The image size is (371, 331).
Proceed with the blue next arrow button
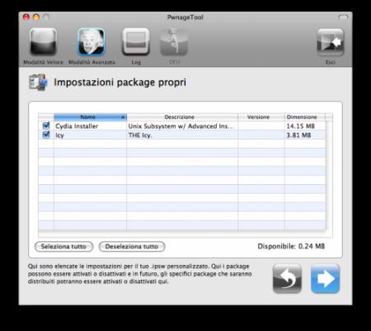(326, 278)
